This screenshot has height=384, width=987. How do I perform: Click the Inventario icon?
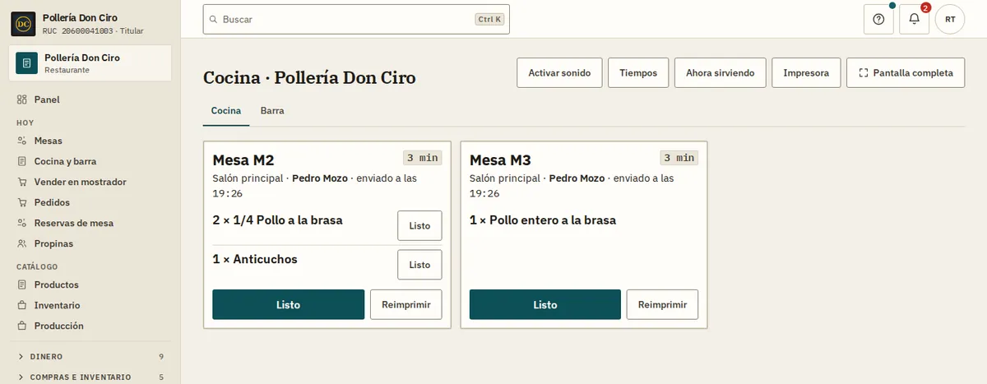(x=22, y=305)
